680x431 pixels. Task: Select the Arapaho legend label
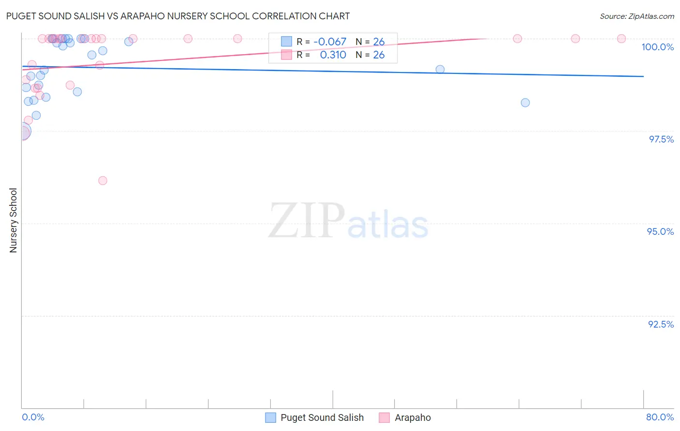point(413,417)
